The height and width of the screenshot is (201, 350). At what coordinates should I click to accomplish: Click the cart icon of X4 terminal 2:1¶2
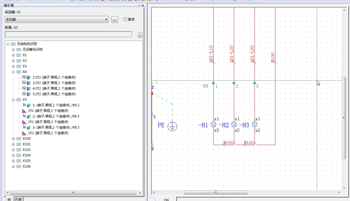[x=24, y=77]
